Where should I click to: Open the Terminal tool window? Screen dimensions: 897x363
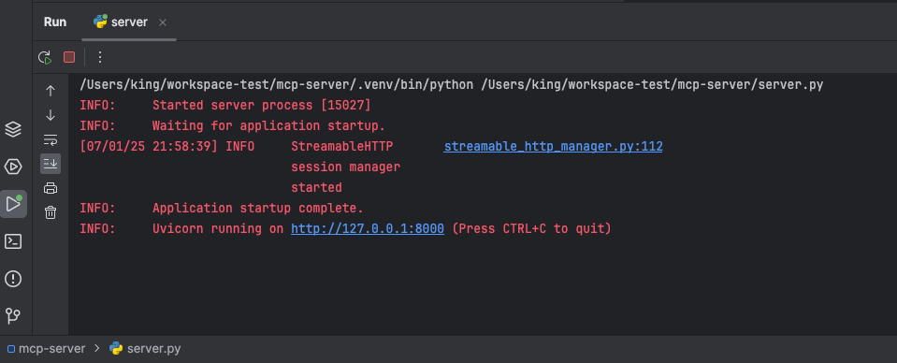click(x=13, y=241)
